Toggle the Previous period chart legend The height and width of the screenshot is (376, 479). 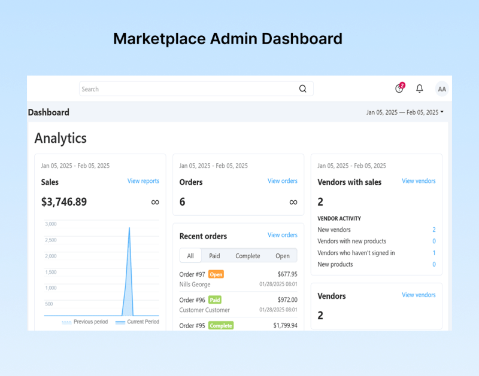84,322
